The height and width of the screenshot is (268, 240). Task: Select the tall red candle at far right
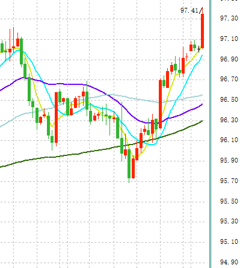click(x=203, y=31)
